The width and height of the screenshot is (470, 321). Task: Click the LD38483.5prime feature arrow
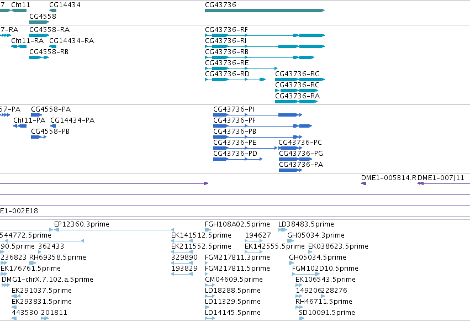283,230
